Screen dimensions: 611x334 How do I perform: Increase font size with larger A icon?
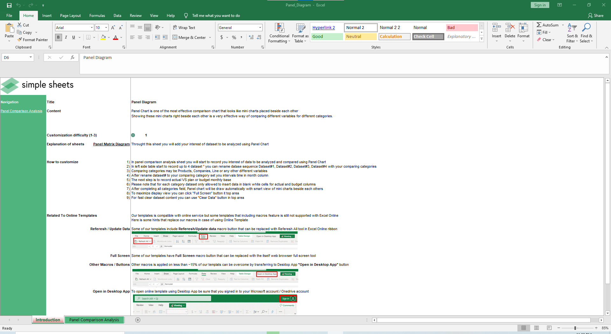[x=113, y=28]
